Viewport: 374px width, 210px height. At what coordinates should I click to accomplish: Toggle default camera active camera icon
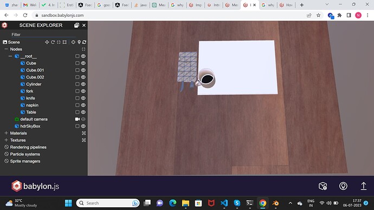[x=78, y=119]
